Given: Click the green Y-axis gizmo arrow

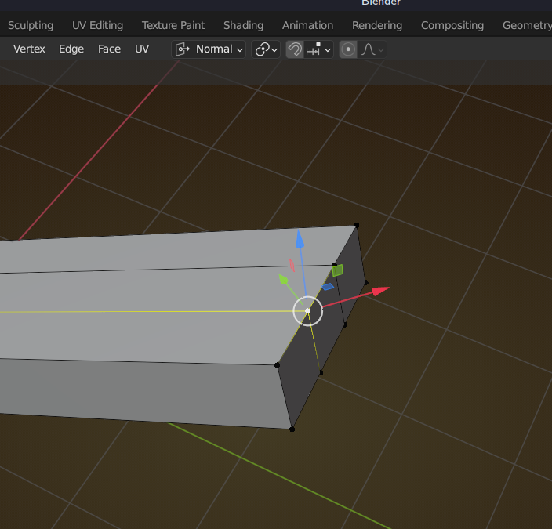Looking at the screenshot, I should 283,278.
